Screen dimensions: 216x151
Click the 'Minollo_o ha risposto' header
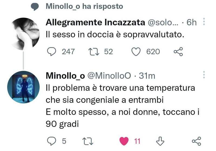pos(84,7)
